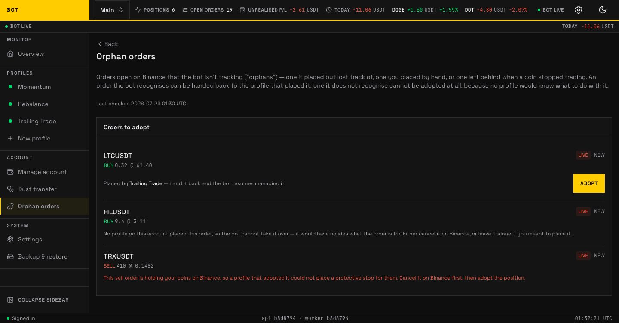619x323 pixels.
Task: Click the sidebar Settings gear icon
Action: click(11, 239)
